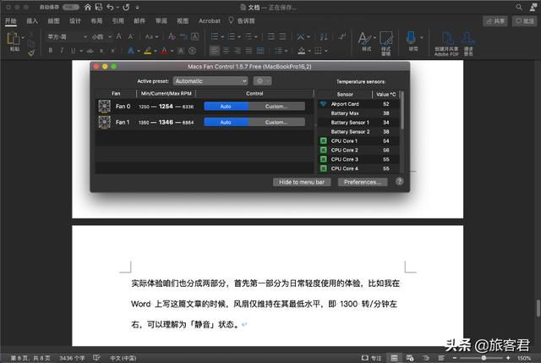541x363 pixels.
Task: Start Dictate with the microphone icon
Action: 411,37
